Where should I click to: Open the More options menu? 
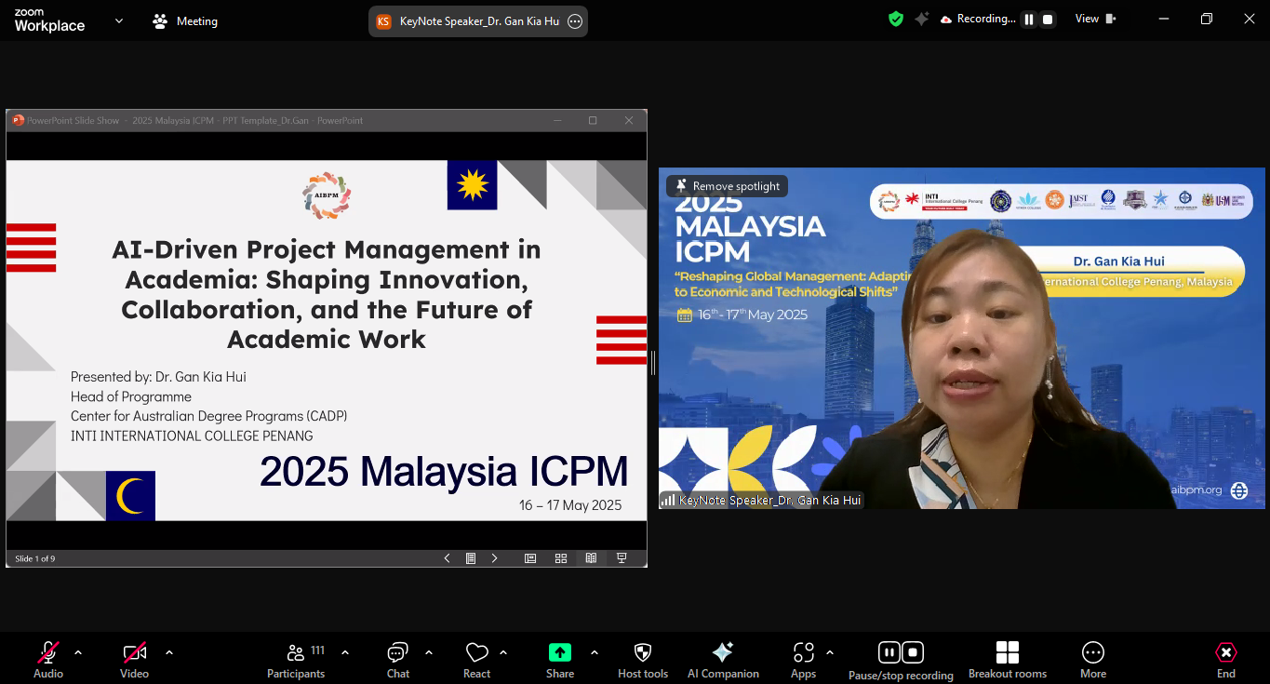point(1093,660)
